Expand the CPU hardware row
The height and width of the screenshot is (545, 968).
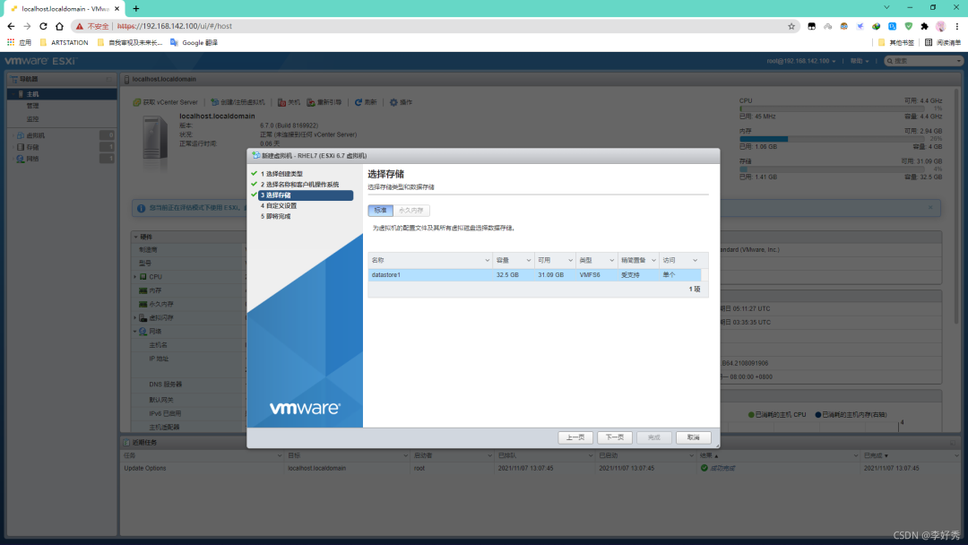[135, 277]
